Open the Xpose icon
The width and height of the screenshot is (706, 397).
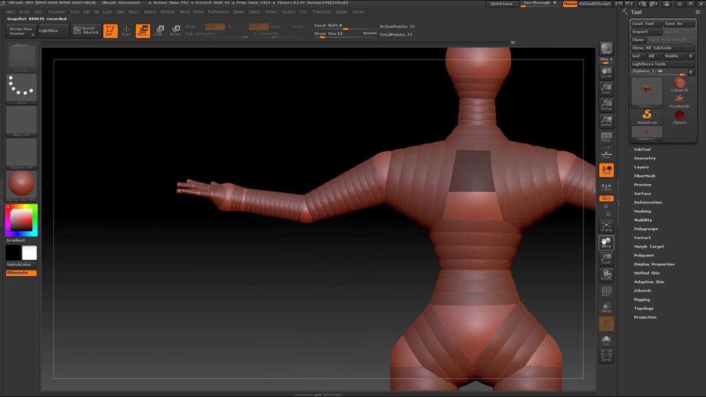pos(606,356)
